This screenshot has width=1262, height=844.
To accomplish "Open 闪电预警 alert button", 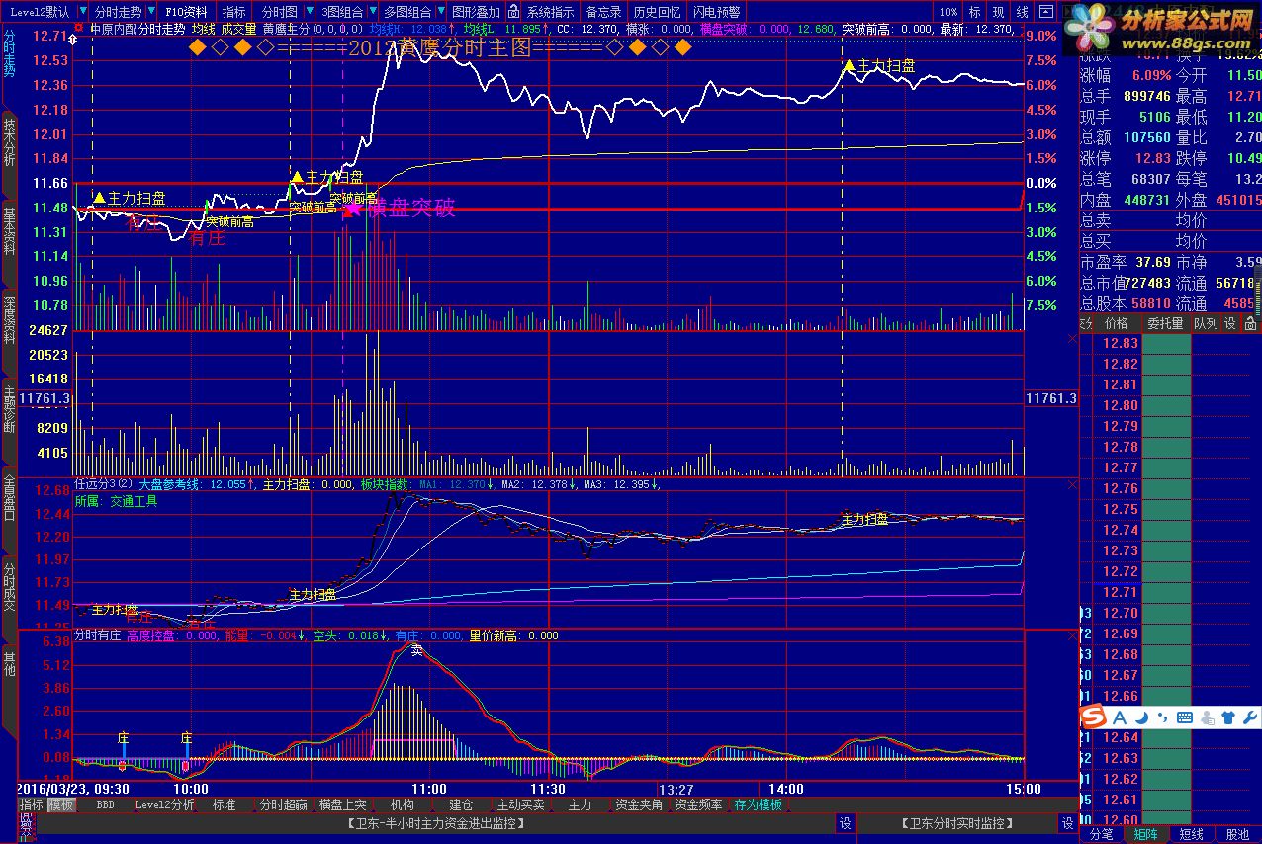I will 716,12.
